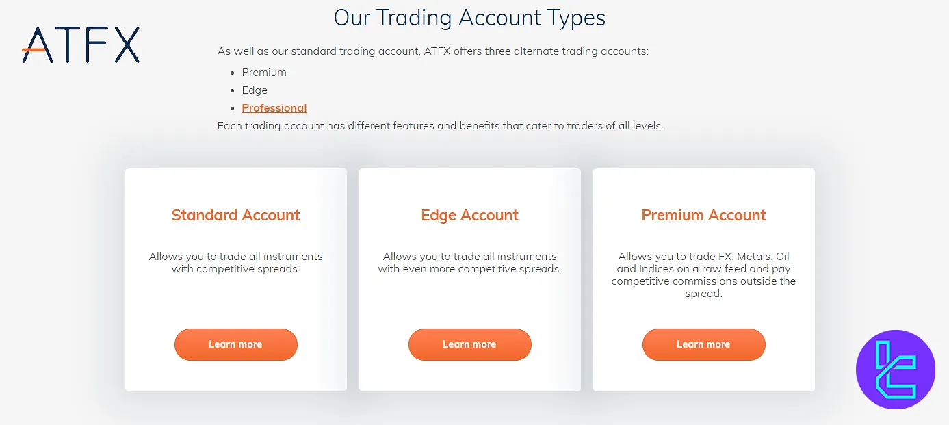Select the Edge Account card
Viewport: 949px width, 425px height.
coord(469,279)
